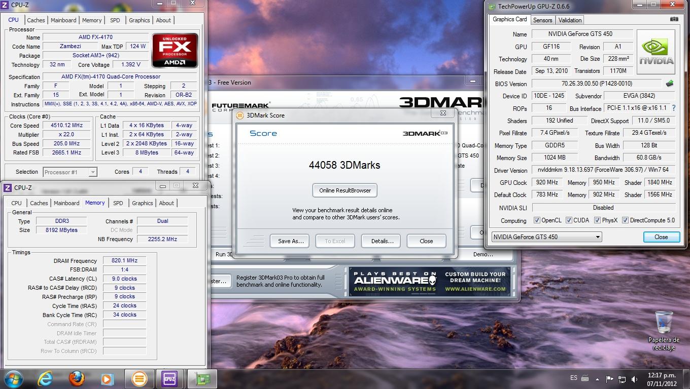Click the DRAM Frequency value 820.1 MHz

coord(124,260)
